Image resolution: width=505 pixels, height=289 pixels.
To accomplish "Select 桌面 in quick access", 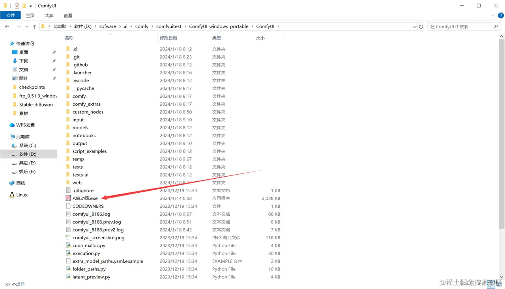I will 23,52.
